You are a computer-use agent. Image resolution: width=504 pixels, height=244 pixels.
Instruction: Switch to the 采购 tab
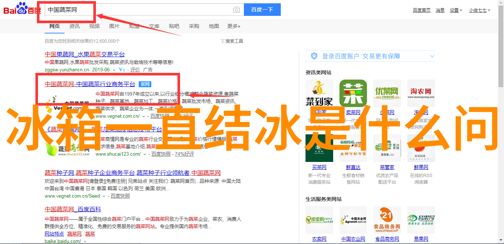click(194, 26)
